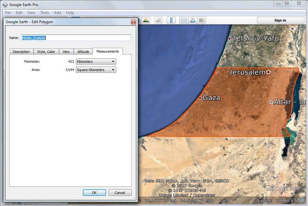Select the ruler measurement tool

(171, 20)
